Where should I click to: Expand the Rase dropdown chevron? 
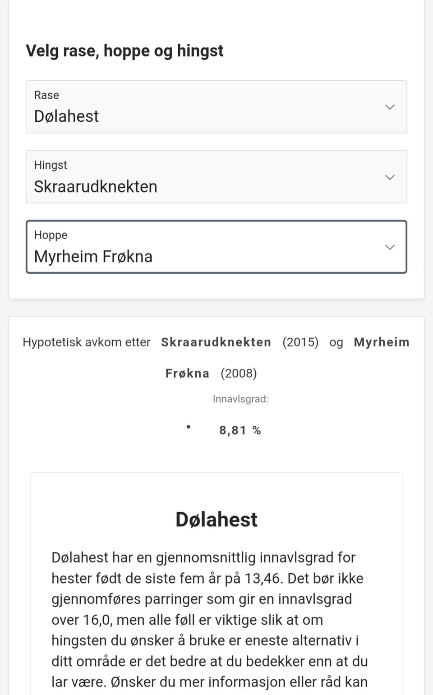coord(390,107)
